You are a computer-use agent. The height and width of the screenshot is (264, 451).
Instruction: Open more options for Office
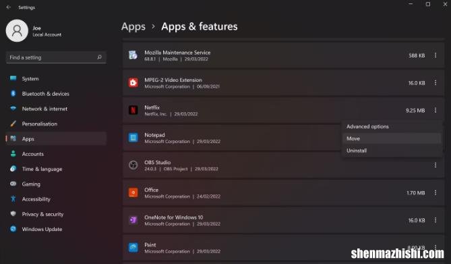[435, 192]
